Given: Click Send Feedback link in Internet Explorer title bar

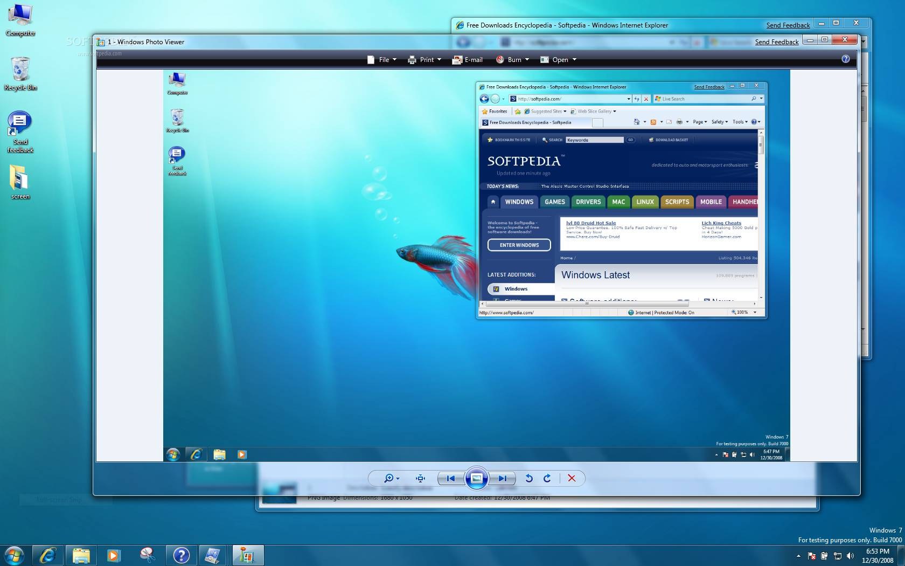Looking at the screenshot, I should [x=788, y=25].
